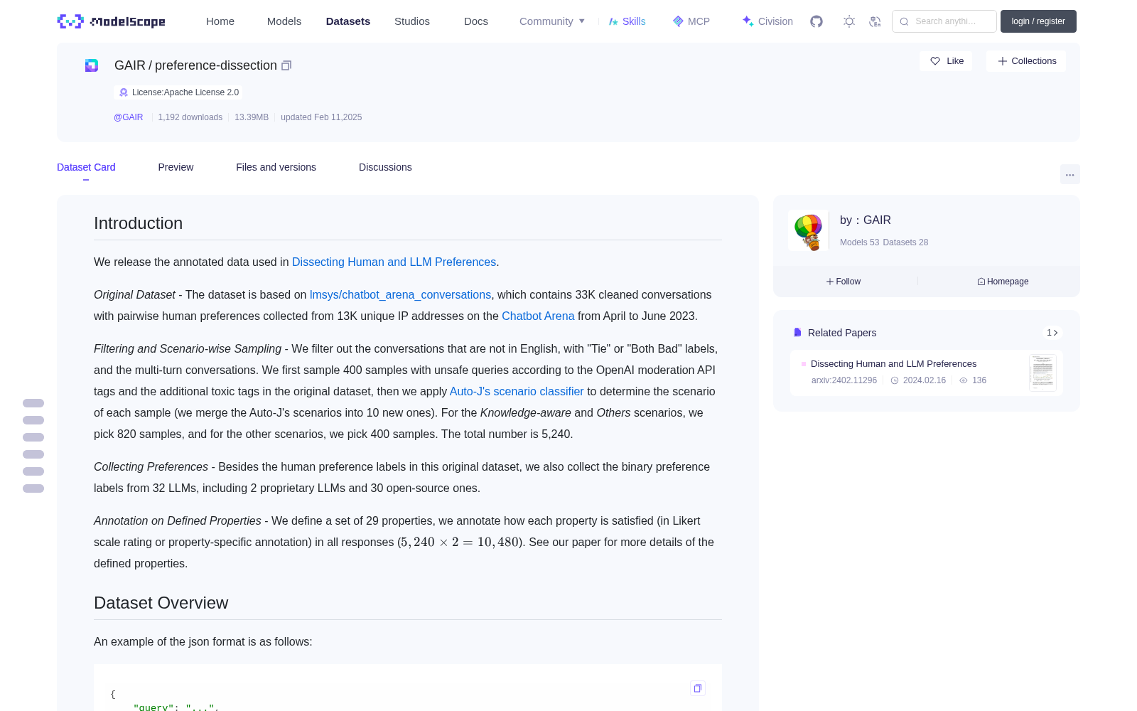
Task: Open the related paper Dissecting Human and LLM Preferences
Action: 893,363
